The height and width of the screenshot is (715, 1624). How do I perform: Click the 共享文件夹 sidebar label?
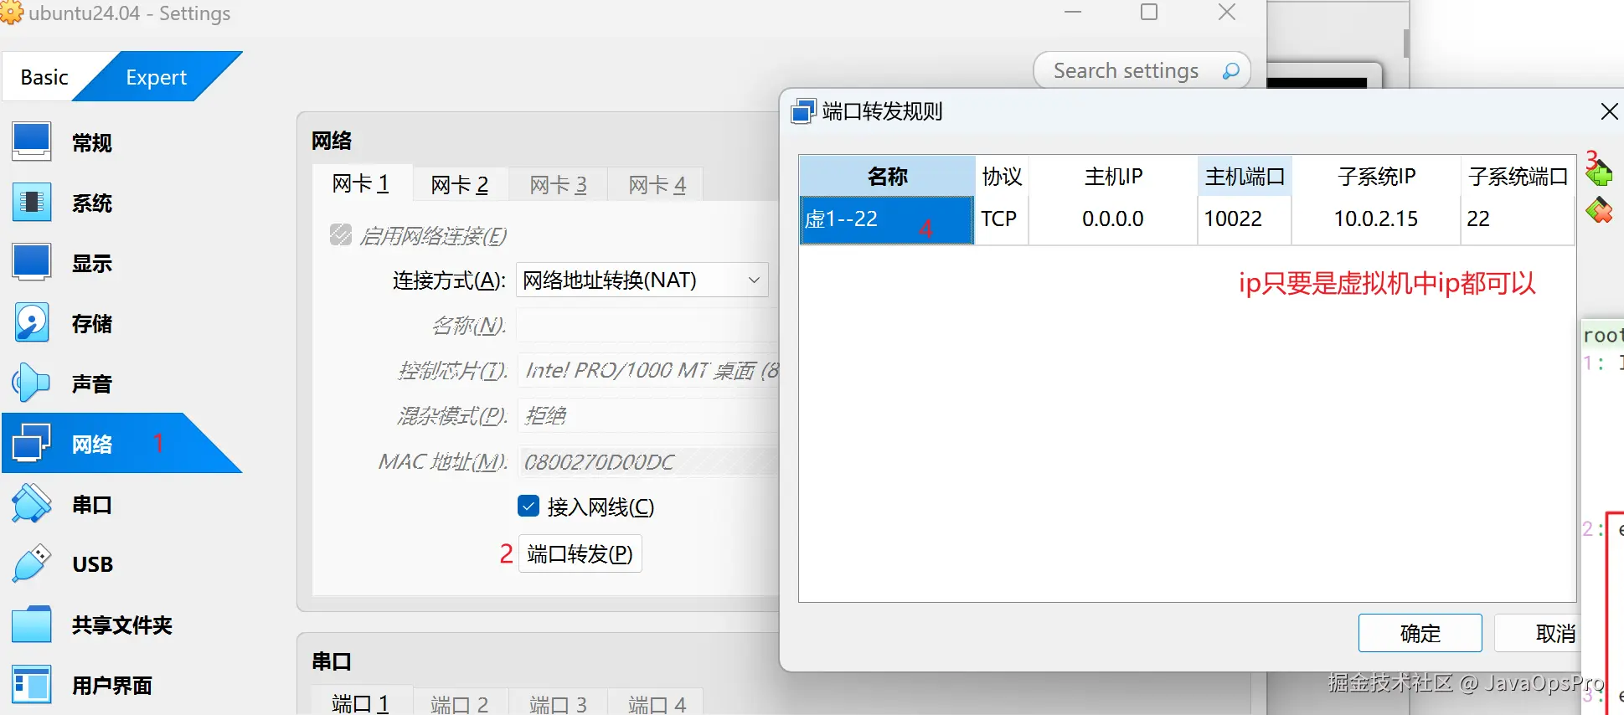(x=122, y=625)
